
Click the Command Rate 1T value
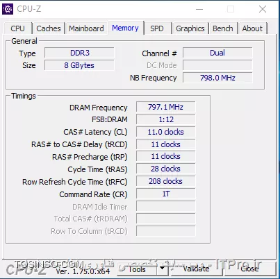(166, 194)
